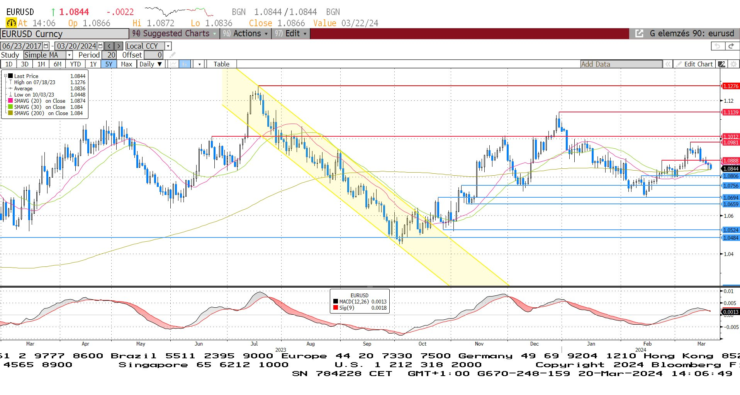740x395 pixels.
Task: Click the Offset value field
Action: click(x=154, y=55)
